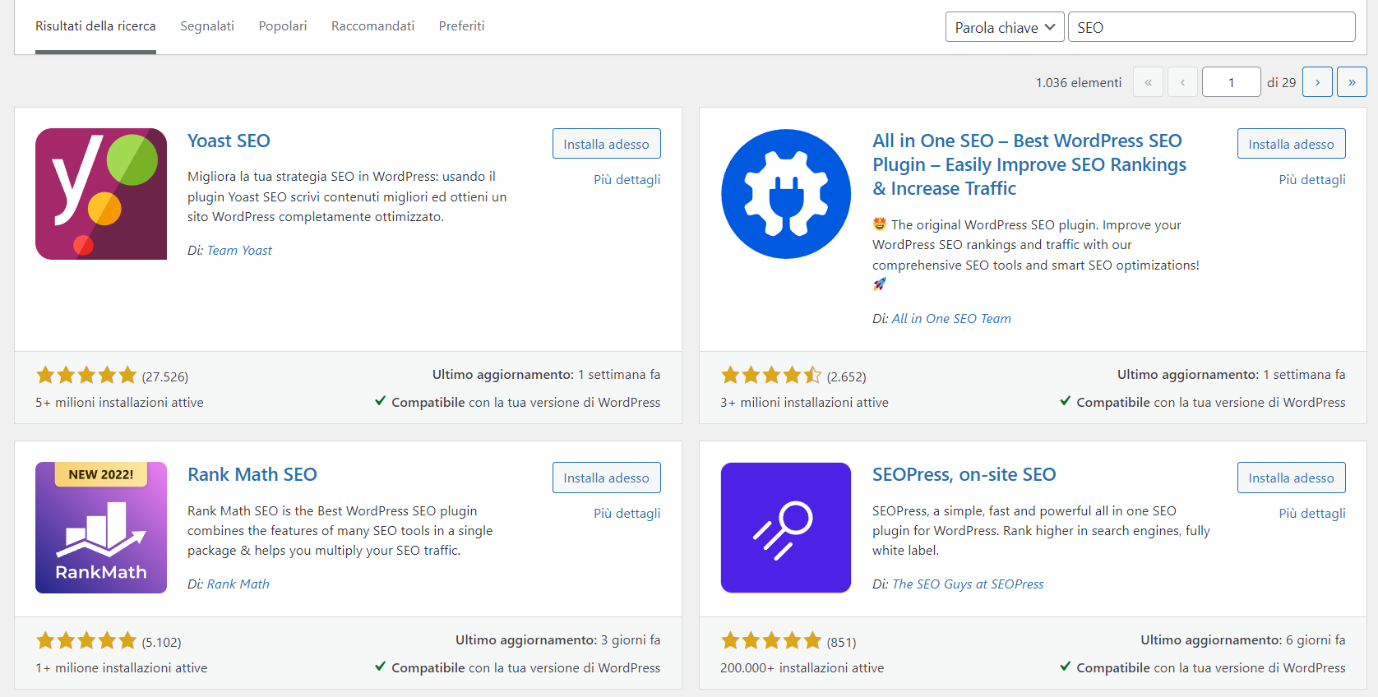Jump to the last results page

(1352, 82)
